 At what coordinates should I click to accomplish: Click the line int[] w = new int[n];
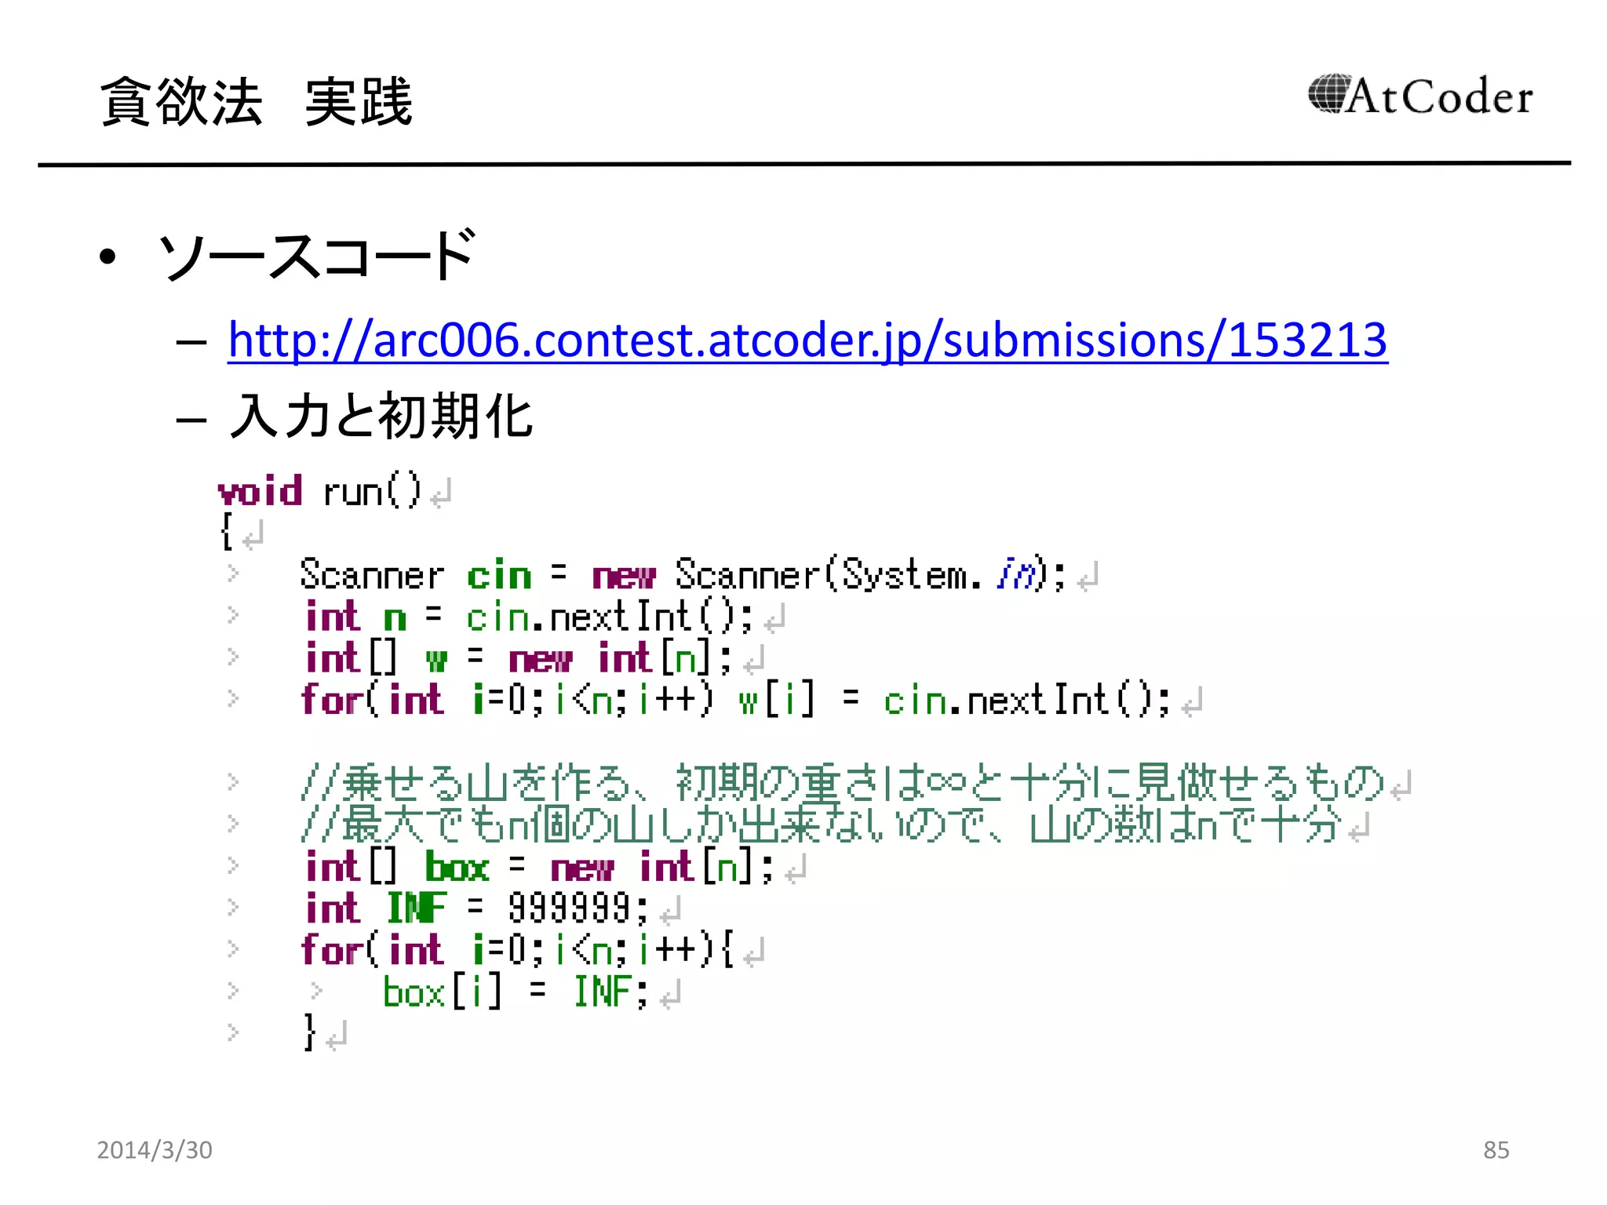[x=519, y=657]
